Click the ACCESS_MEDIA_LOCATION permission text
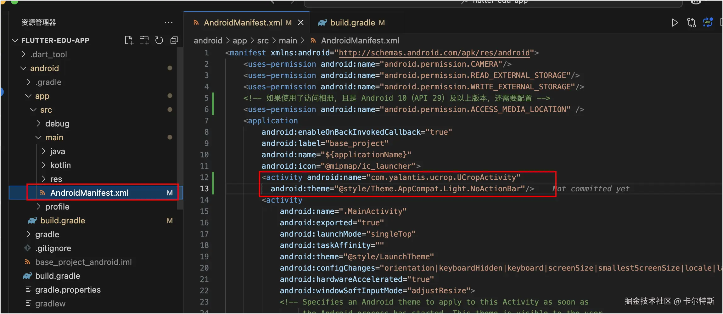This screenshot has height=314, width=723. coord(475,109)
